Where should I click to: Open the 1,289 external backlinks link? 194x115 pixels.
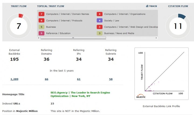coord(14,79)
